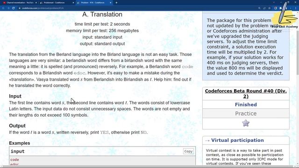Reload the page with the refresh icon
The height and width of the screenshot is (168, 299).
(14, 8)
